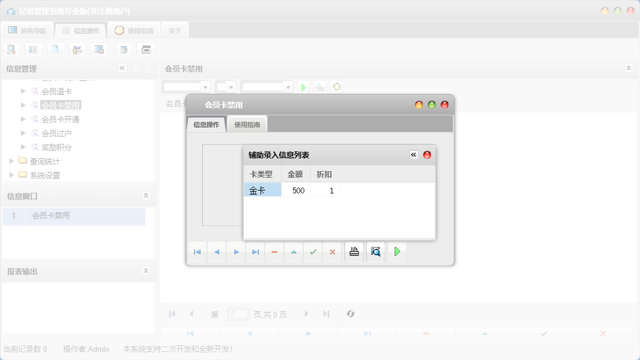
Task: Switch to 信息操作 main tab
Action: [x=81, y=30]
